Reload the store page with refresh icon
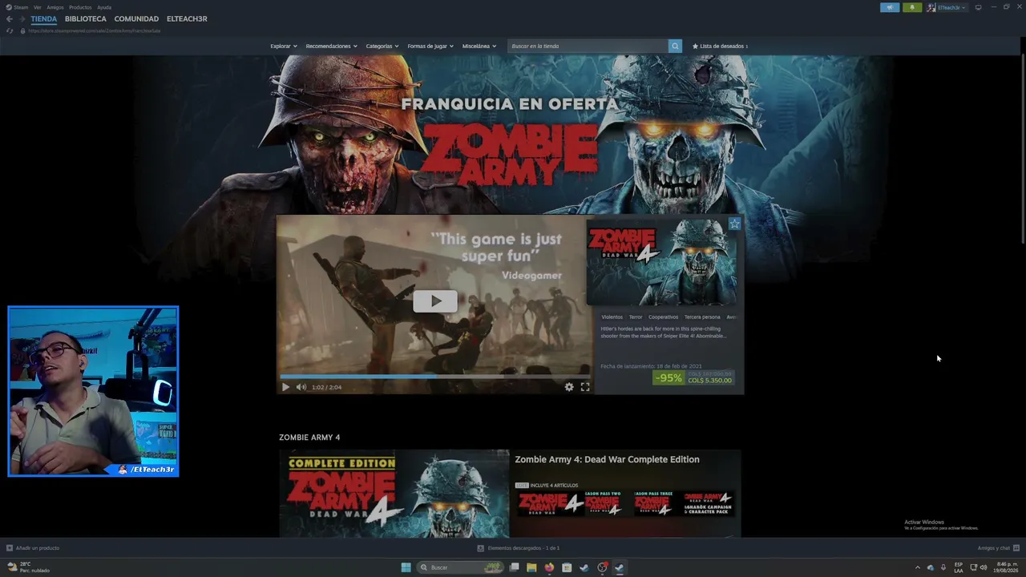Image resolution: width=1026 pixels, height=577 pixels. pyautogui.click(x=10, y=30)
